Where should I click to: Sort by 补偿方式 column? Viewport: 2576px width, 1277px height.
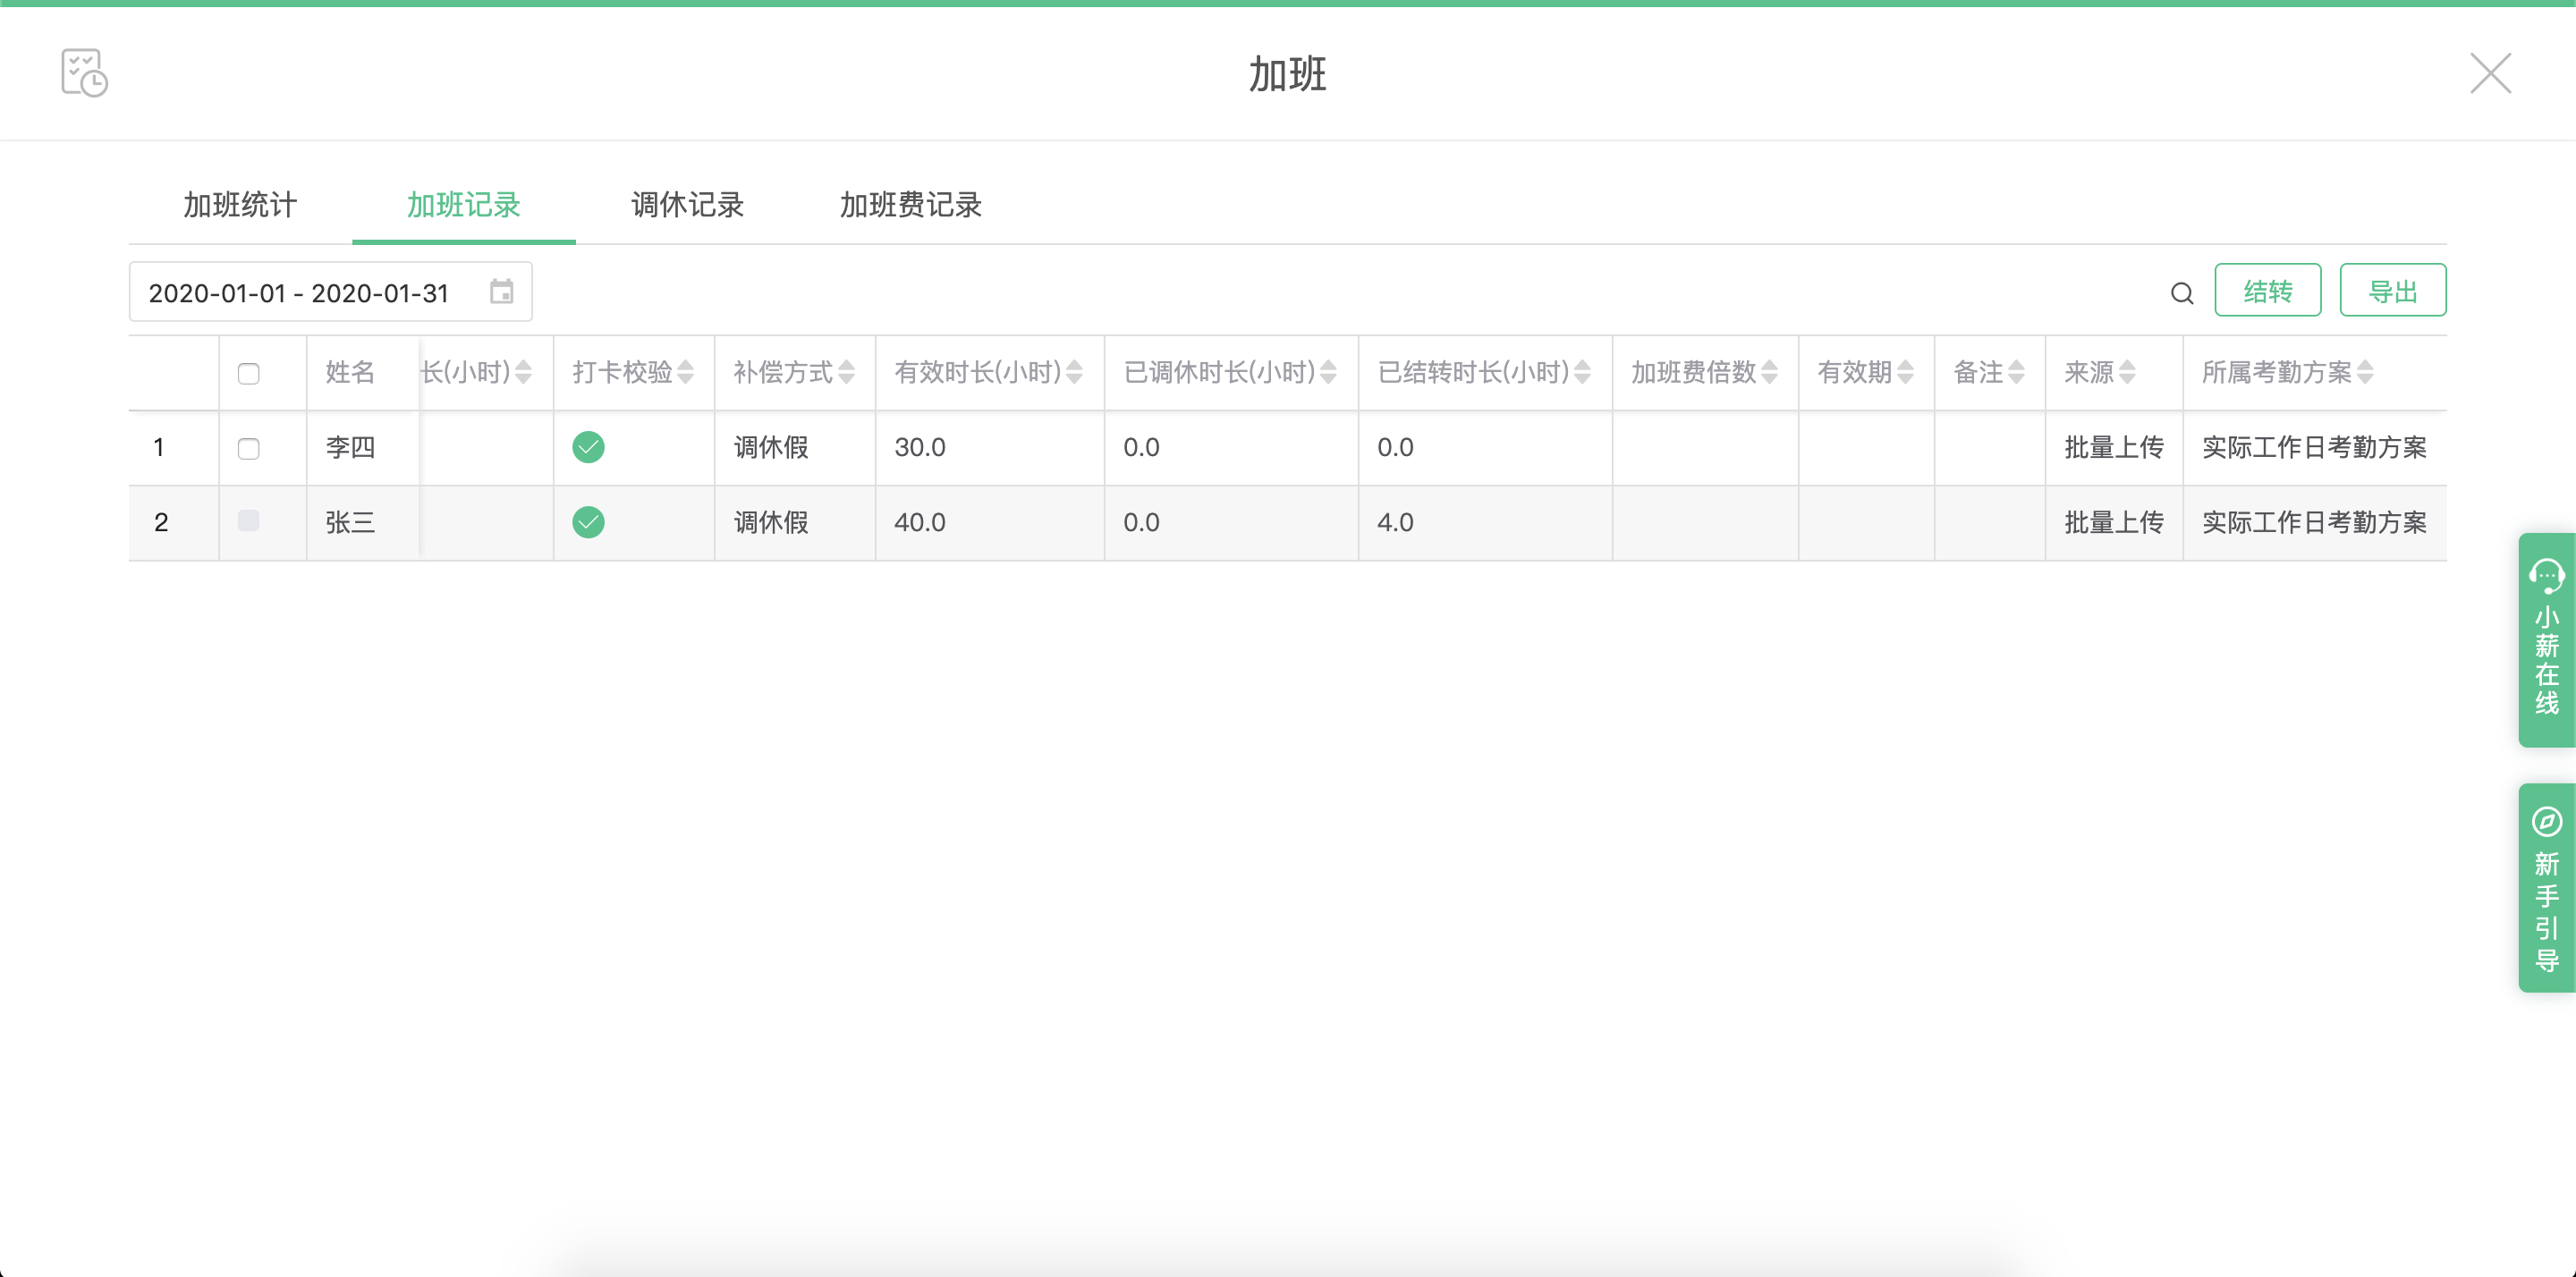click(x=846, y=373)
